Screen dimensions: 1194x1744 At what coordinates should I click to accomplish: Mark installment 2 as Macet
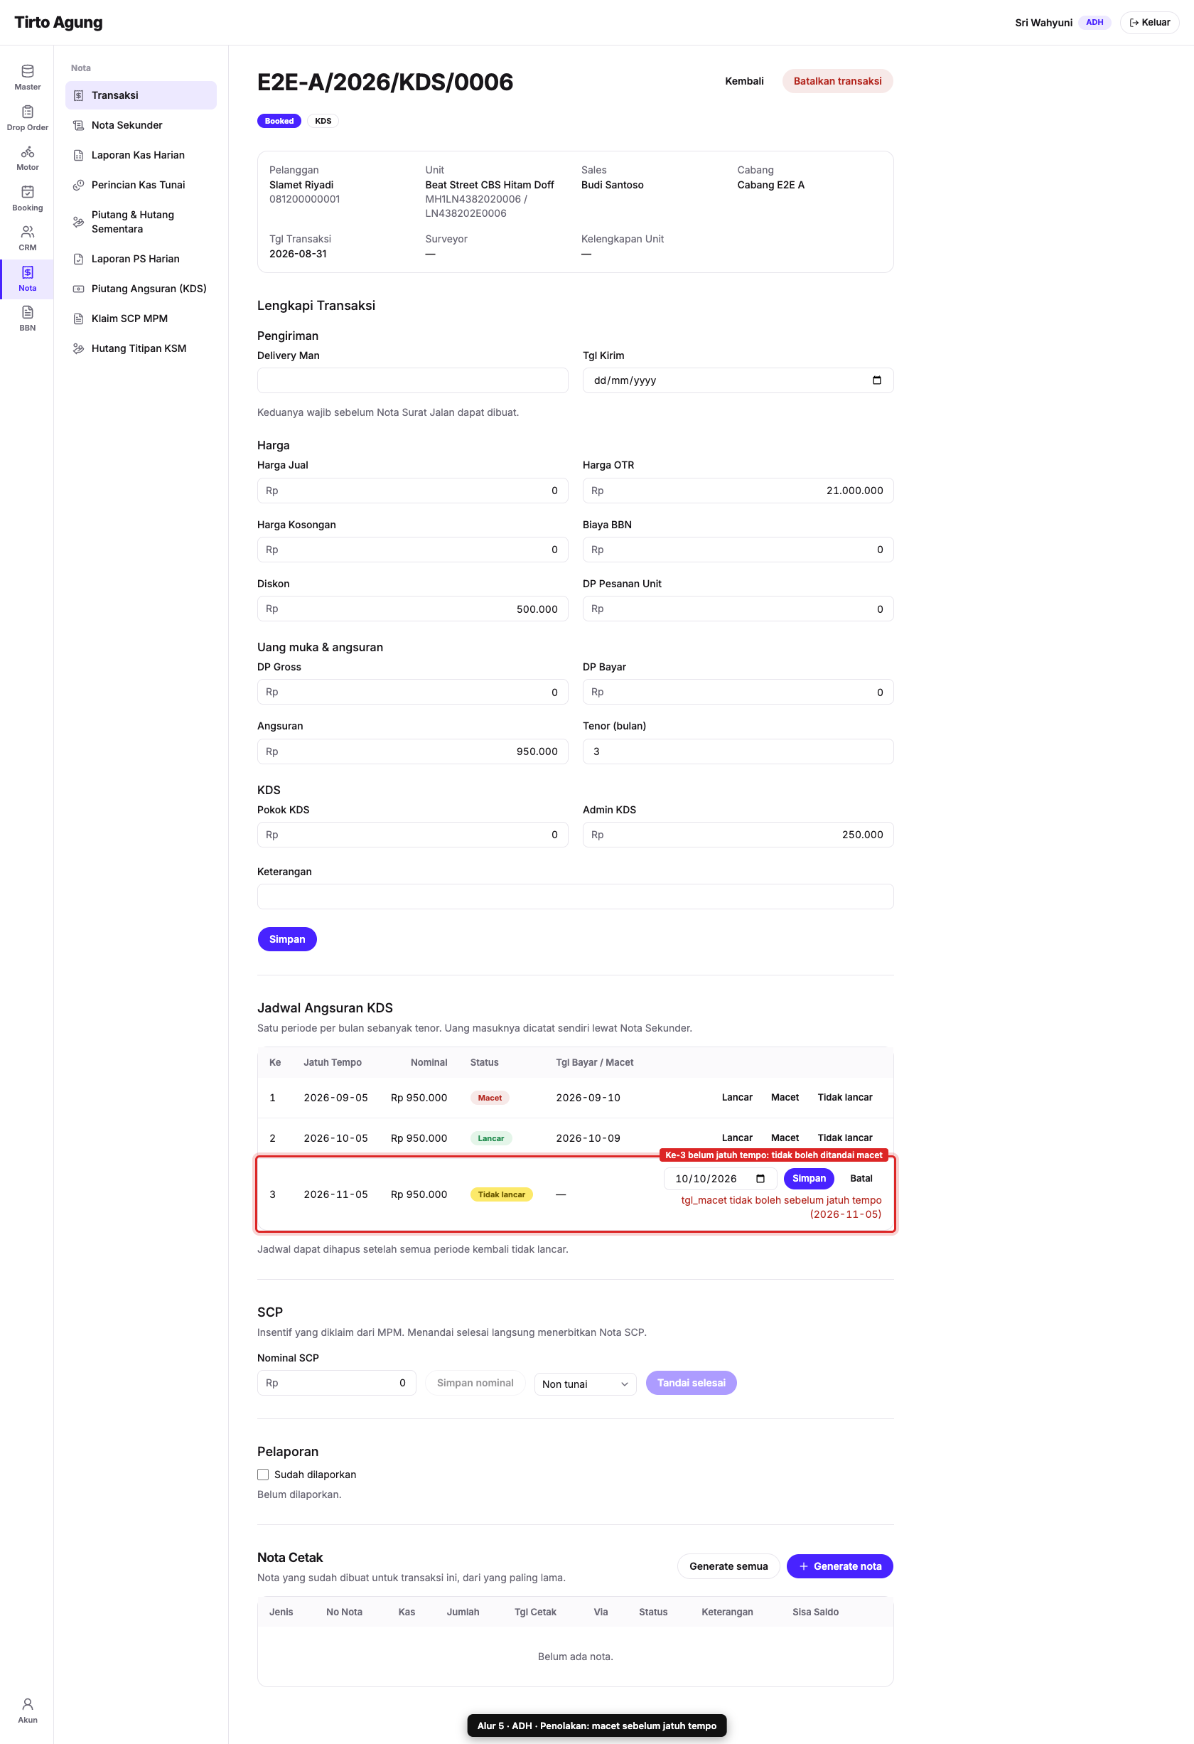(785, 1138)
